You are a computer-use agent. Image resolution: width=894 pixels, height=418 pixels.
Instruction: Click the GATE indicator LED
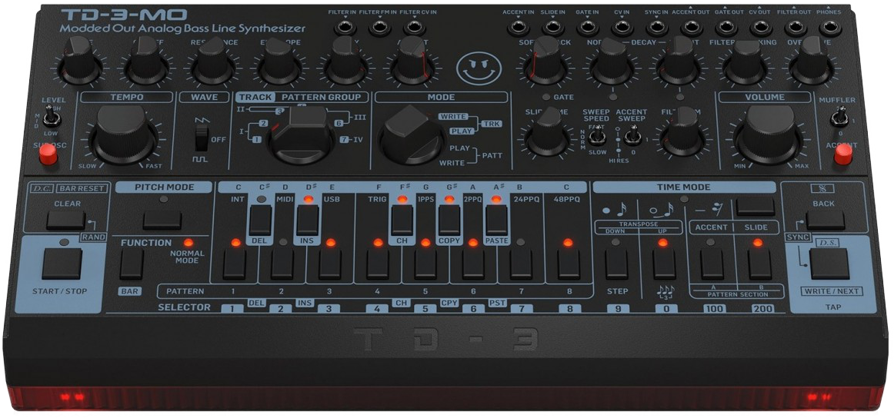pos(547,97)
